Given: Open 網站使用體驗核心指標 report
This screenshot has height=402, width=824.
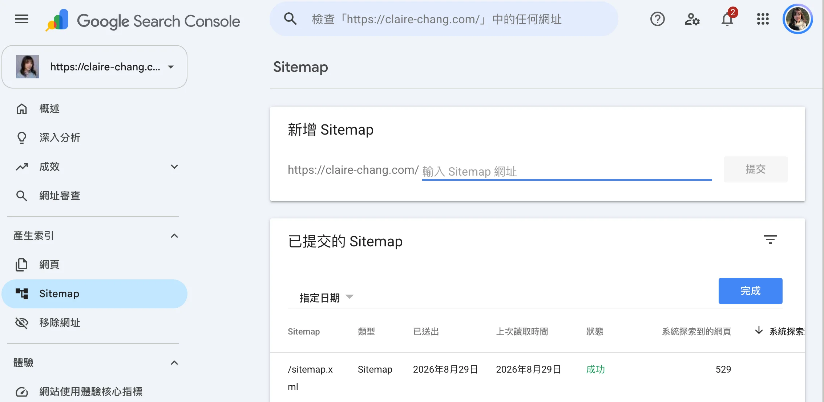Looking at the screenshot, I should [x=94, y=391].
